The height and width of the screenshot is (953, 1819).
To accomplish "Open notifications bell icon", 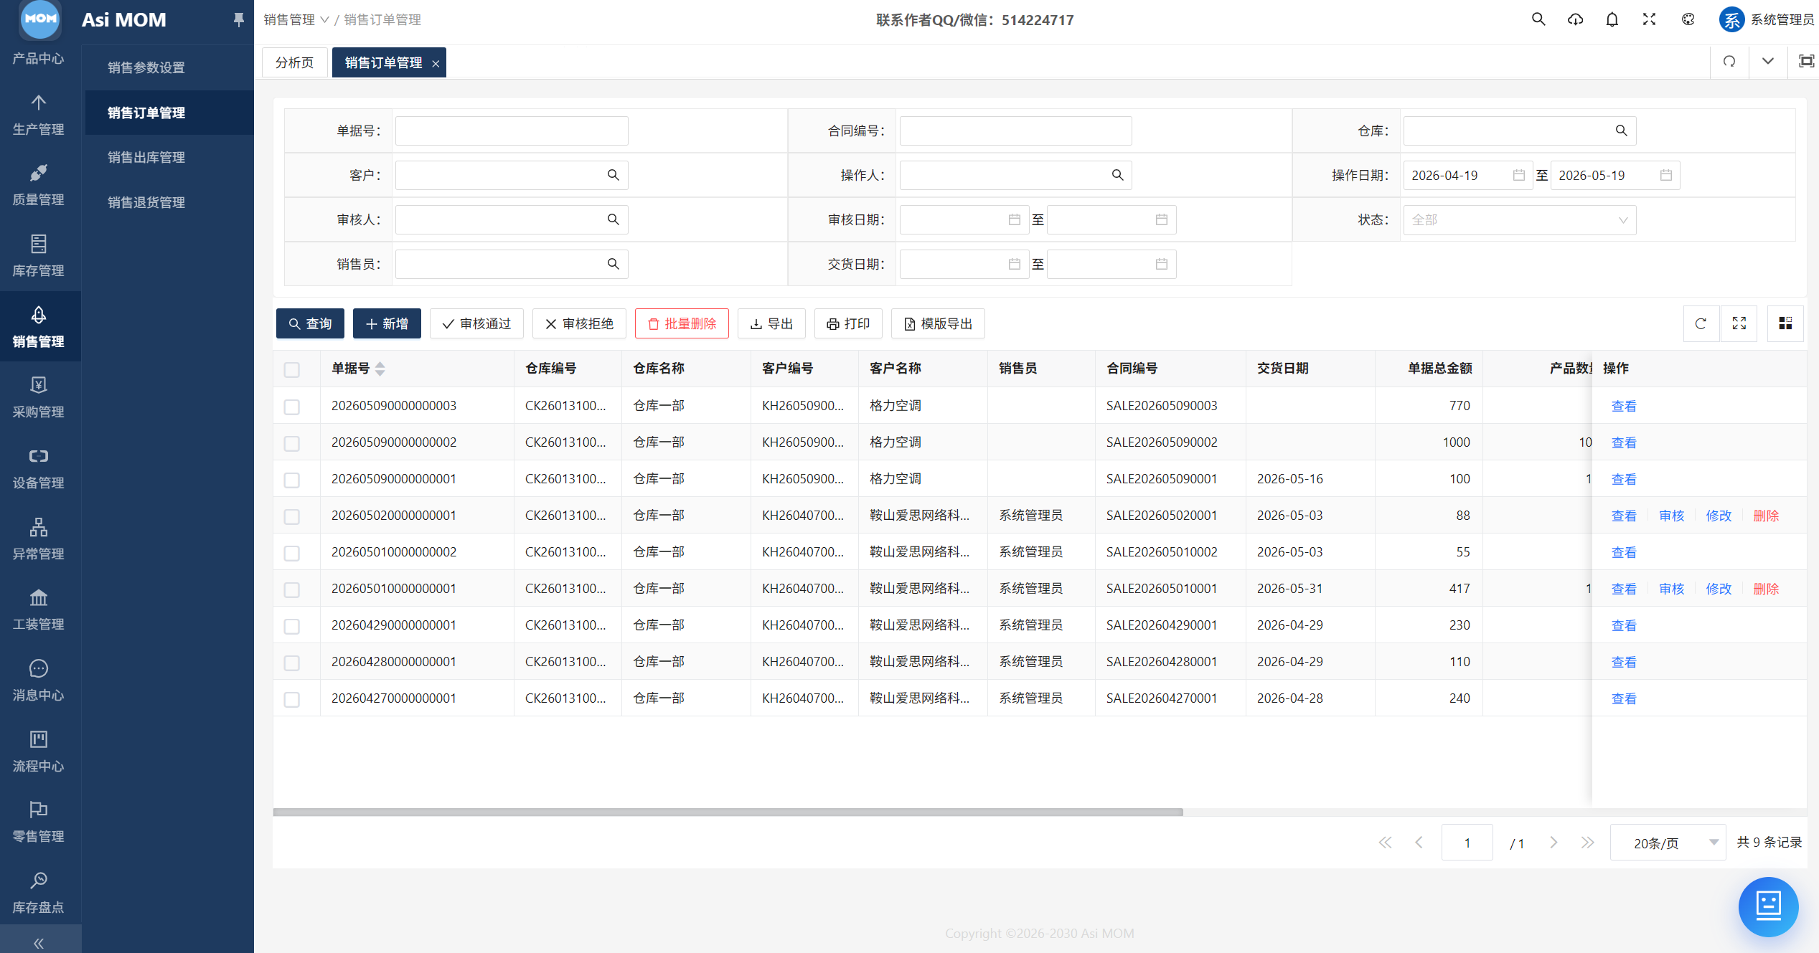I will point(1612,19).
